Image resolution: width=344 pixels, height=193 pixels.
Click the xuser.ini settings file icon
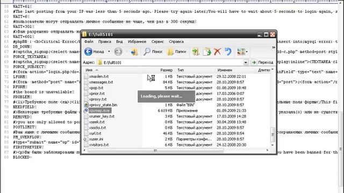[x=86, y=139]
